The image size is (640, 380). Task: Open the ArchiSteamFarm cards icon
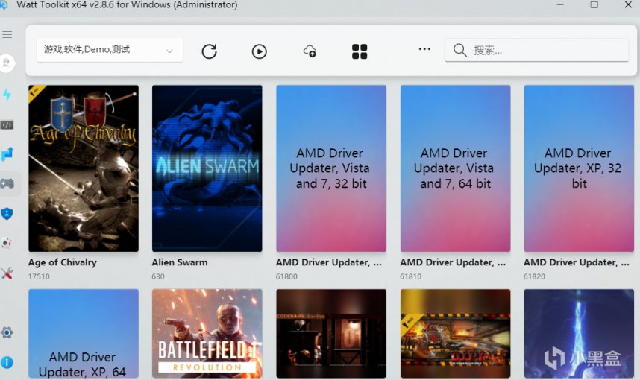(x=7, y=244)
